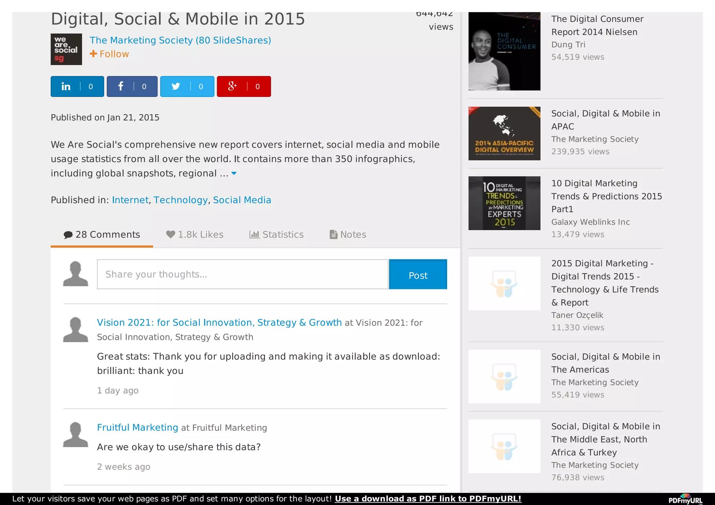The image size is (715, 505).
Task: Click the PDFmyURL logo in footer
Action: click(686, 499)
